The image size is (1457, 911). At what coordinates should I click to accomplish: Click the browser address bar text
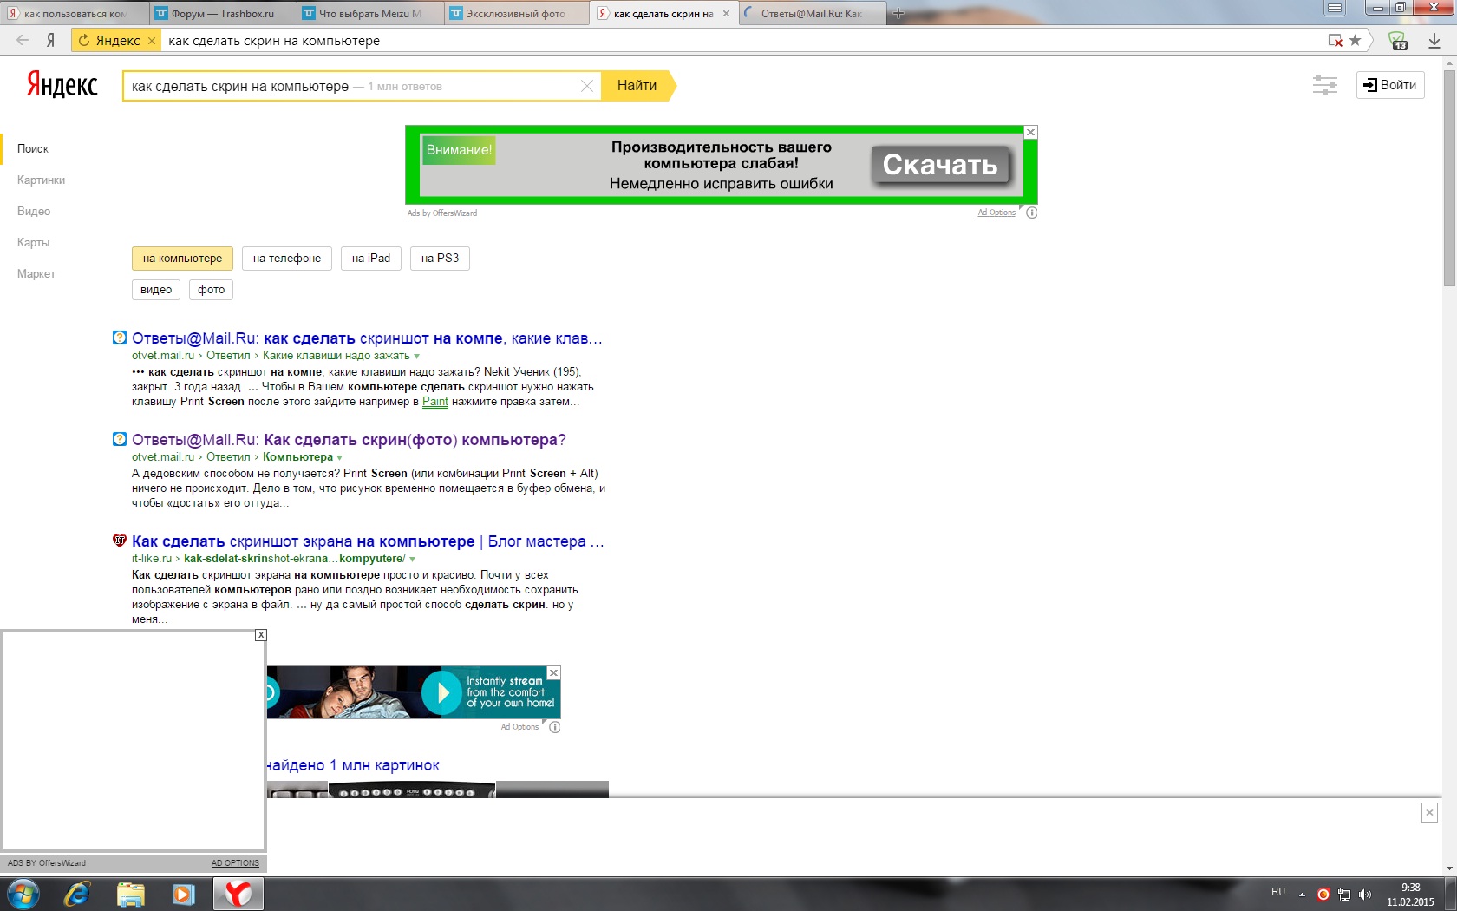[274, 41]
